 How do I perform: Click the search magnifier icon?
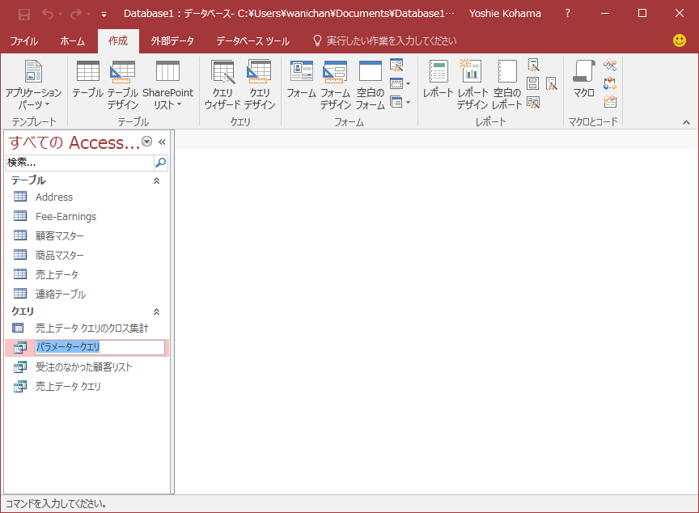point(160,163)
